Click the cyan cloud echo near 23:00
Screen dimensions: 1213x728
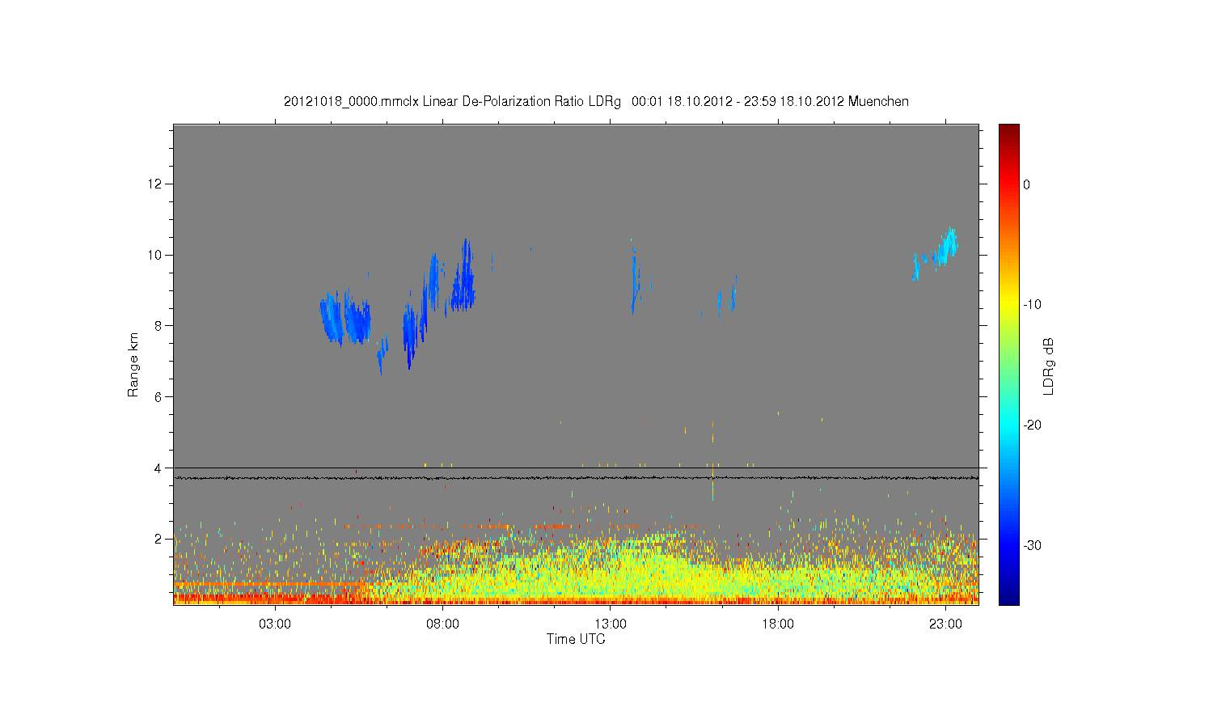[x=945, y=248]
